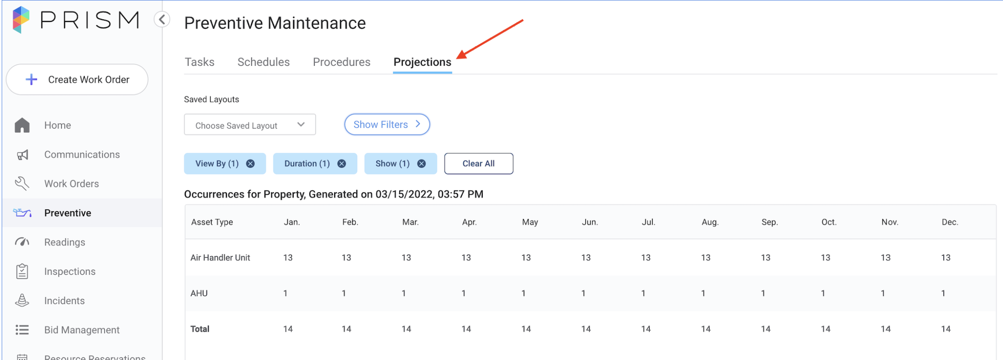
Task: Open the Inspections clipboard icon
Action: coord(22,271)
